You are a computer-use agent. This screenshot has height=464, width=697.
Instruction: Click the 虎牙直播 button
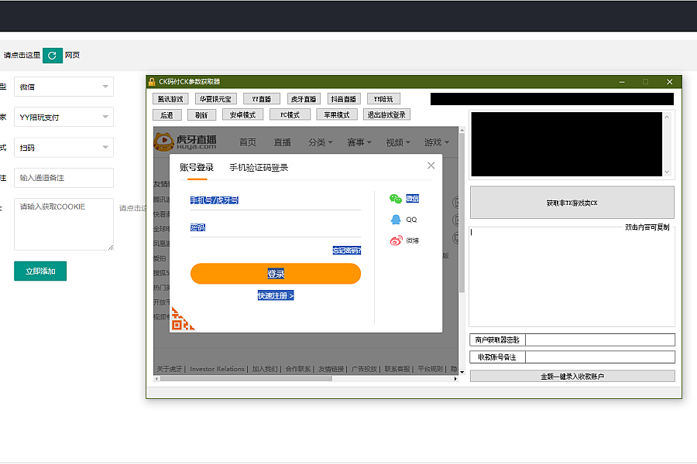coord(303,98)
